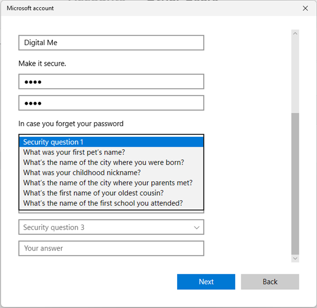This screenshot has height=308, width=317.
Task: Focus the confirm password field
Action: coord(111,103)
